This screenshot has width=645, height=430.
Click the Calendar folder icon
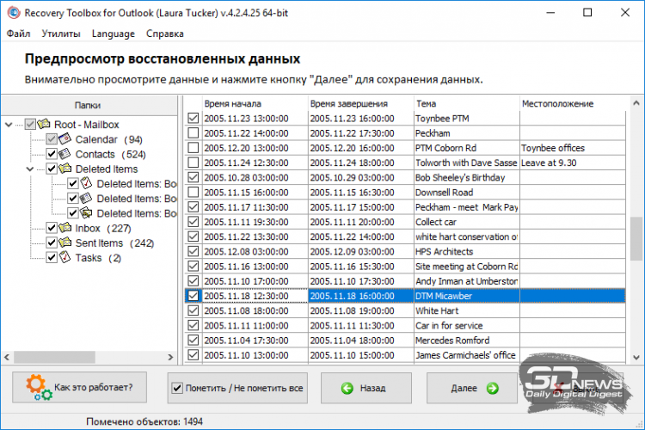[64, 139]
